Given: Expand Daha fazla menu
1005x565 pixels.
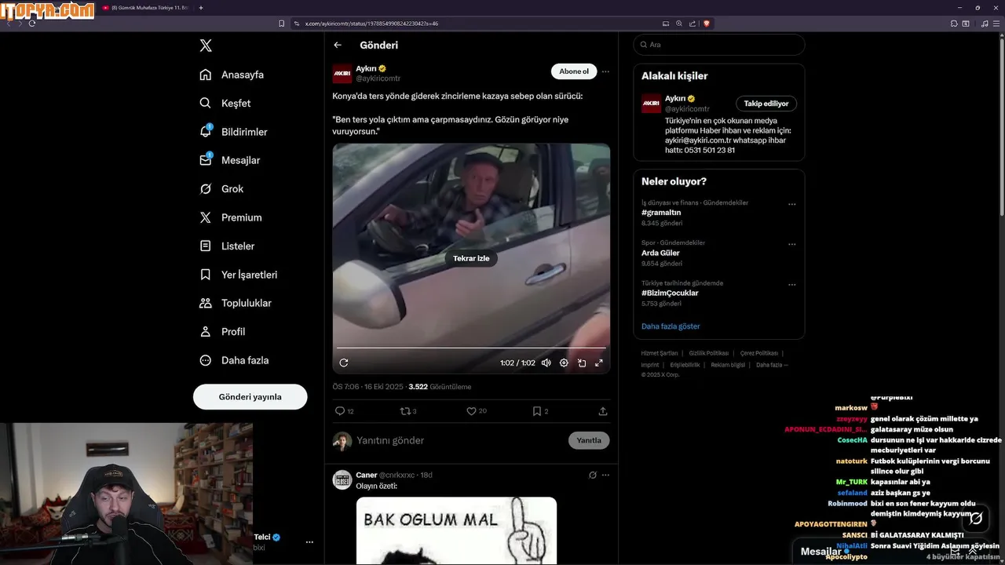Looking at the screenshot, I should (x=234, y=360).
